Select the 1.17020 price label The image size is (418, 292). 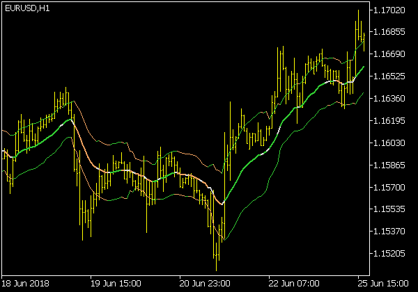pos(389,10)
